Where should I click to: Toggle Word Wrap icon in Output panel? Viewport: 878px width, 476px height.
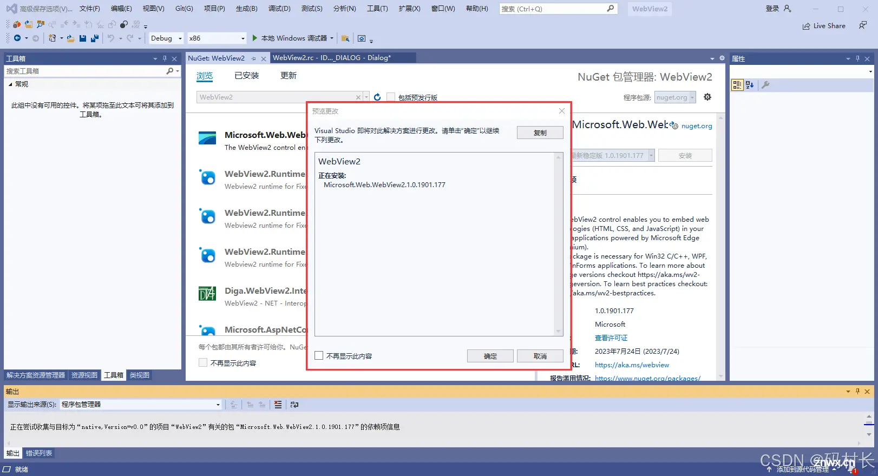[x=294, y=405]
